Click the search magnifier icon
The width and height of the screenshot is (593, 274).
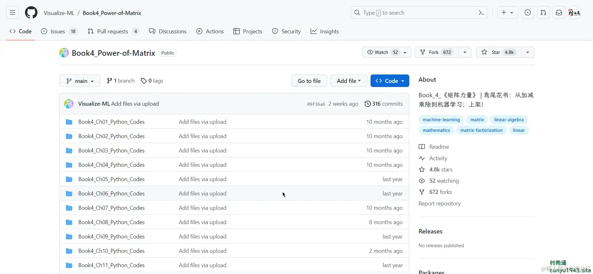coord(357,13)
